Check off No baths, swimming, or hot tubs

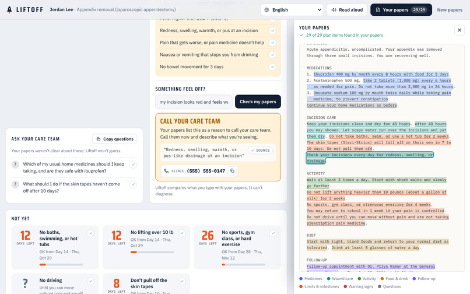pyautogui.click(x=90, y=233)
